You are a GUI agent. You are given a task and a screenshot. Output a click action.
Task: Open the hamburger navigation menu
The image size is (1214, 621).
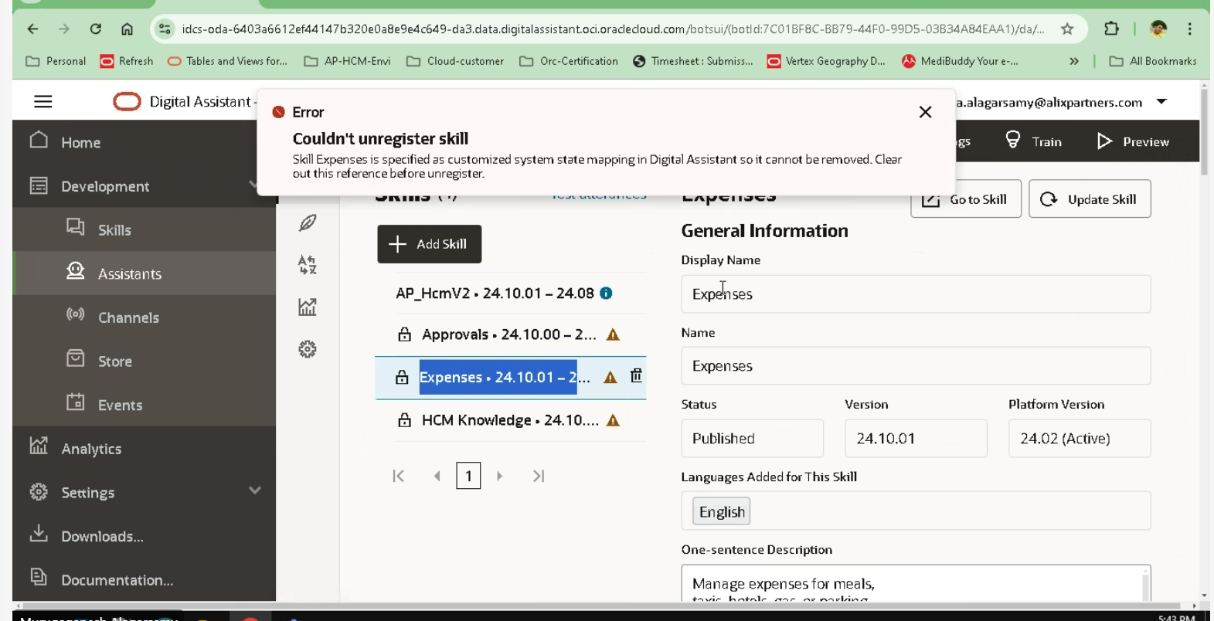click(x=43, y=101)
